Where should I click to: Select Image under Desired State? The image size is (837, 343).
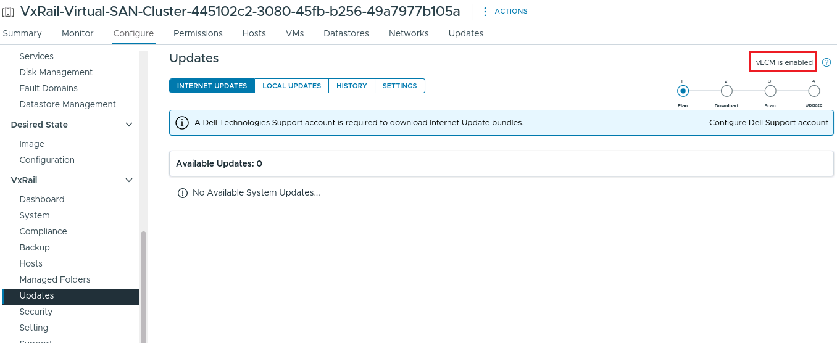[32, 144]
